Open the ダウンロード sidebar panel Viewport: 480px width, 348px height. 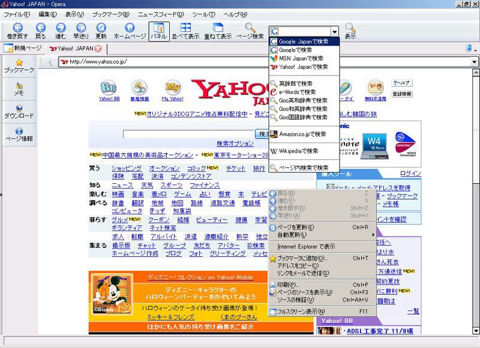click(19, 112)
